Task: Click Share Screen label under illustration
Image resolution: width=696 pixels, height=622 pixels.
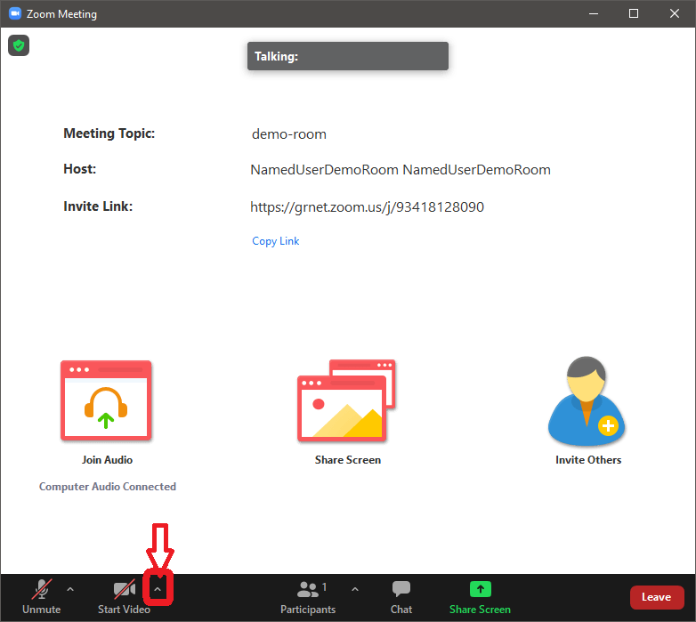Action: 348,460
